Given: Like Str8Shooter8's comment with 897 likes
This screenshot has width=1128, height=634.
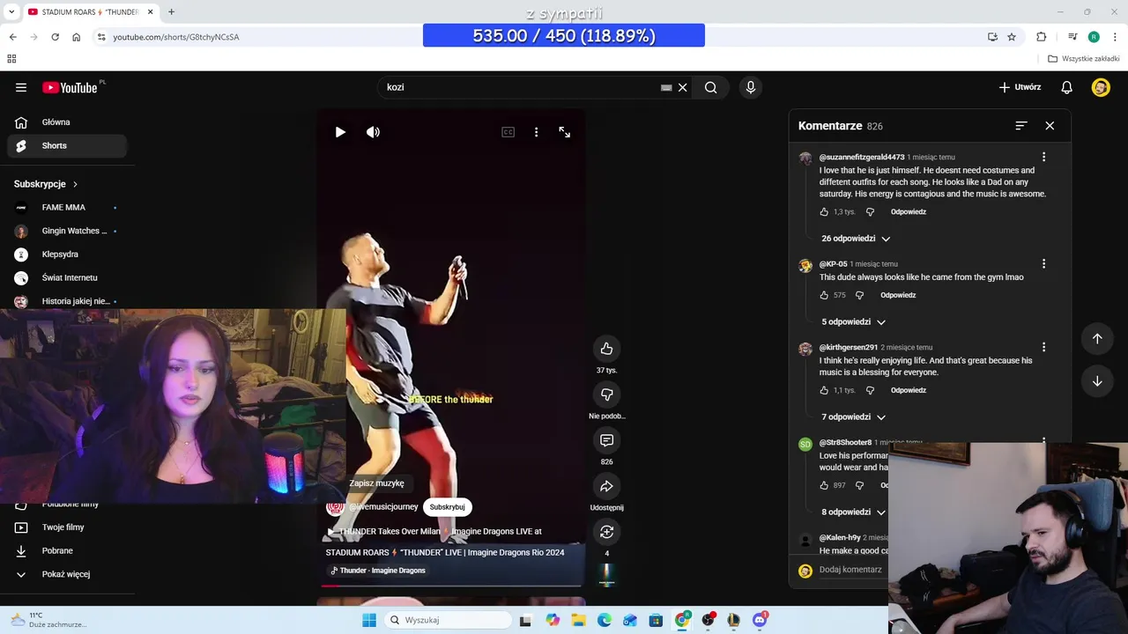Looking at the screenshot, I should (824, 485).
